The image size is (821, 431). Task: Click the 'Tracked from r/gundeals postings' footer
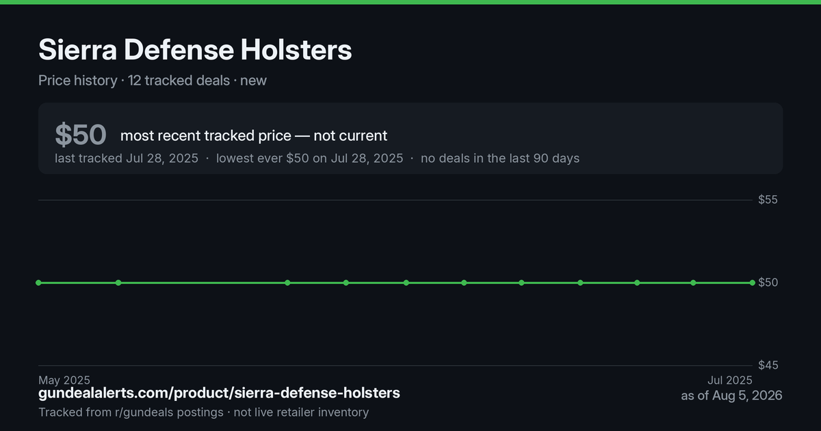[x=131, y=412]
